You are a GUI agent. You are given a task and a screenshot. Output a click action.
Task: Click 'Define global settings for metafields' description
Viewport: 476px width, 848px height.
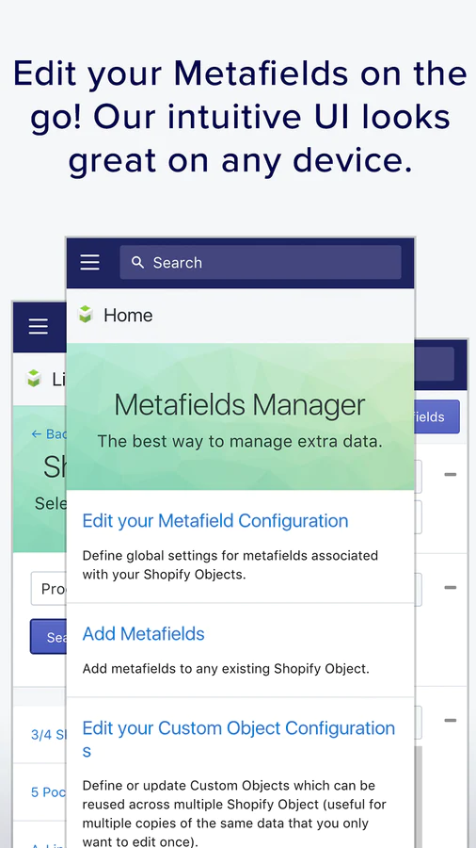[x=230, y=564]
